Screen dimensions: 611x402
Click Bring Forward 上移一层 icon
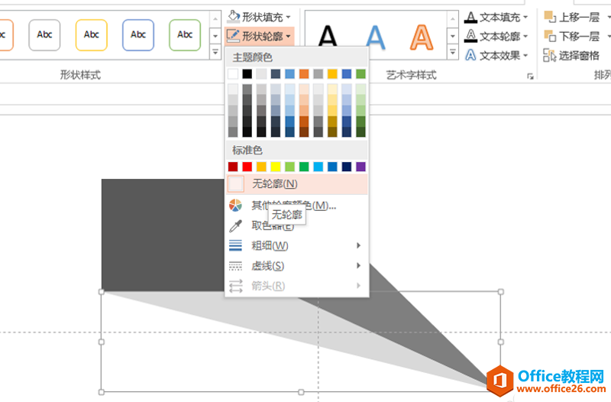[x=550, y=17]
